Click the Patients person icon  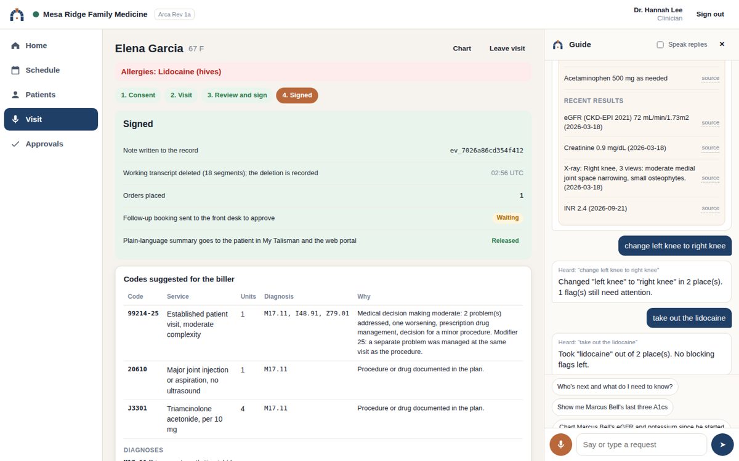click(x=15, y=95)
